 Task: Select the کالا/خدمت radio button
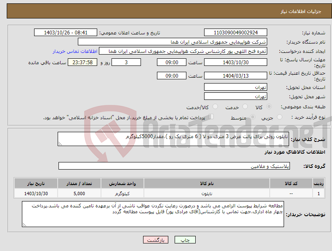[x=215, y=107]
